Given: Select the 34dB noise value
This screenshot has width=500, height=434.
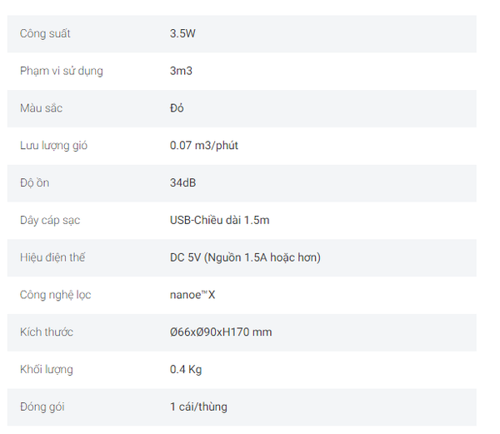Looking at the screenshot, I should click(183, 182).
